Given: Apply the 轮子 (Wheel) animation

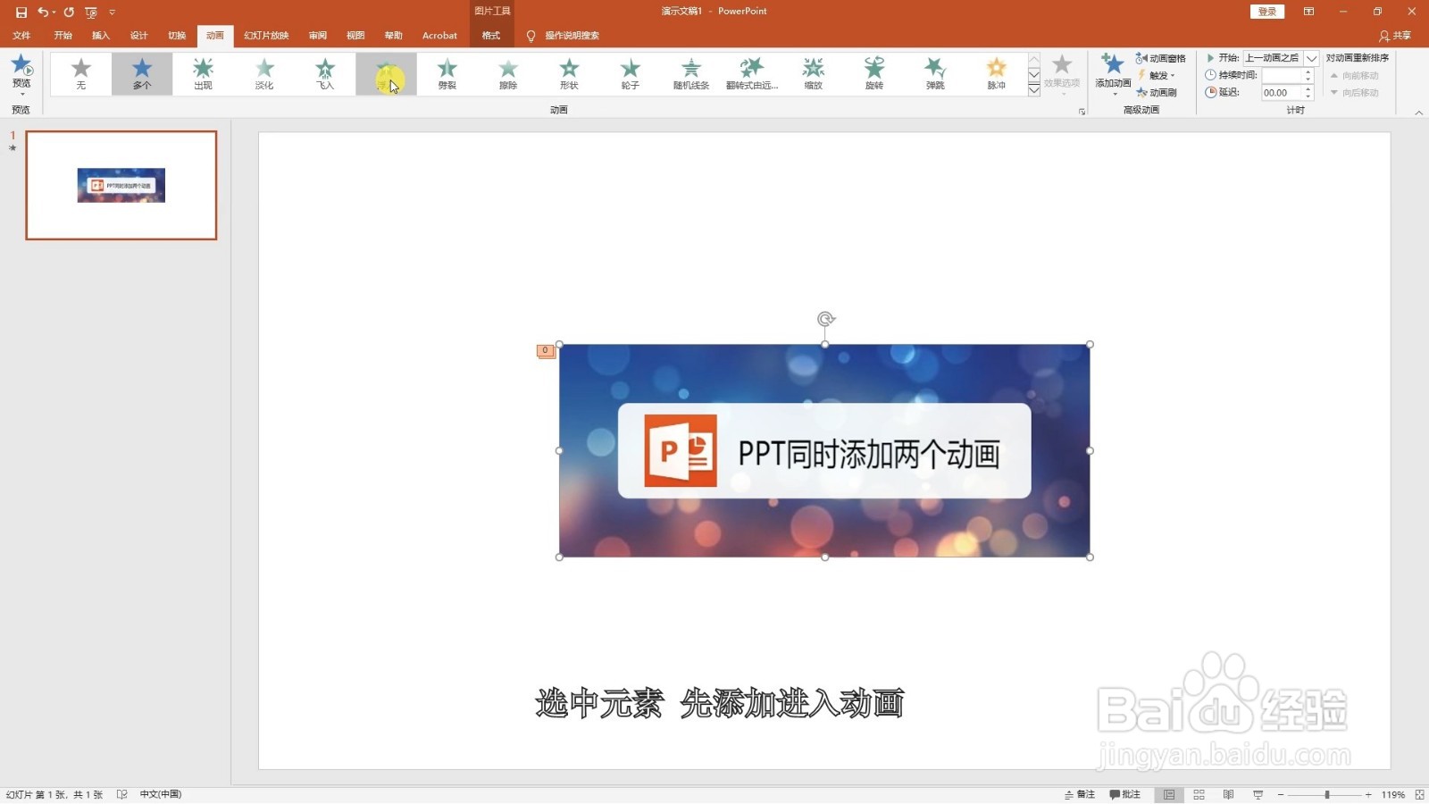Looking at the screenshot, I should click(x=631, y=73).
